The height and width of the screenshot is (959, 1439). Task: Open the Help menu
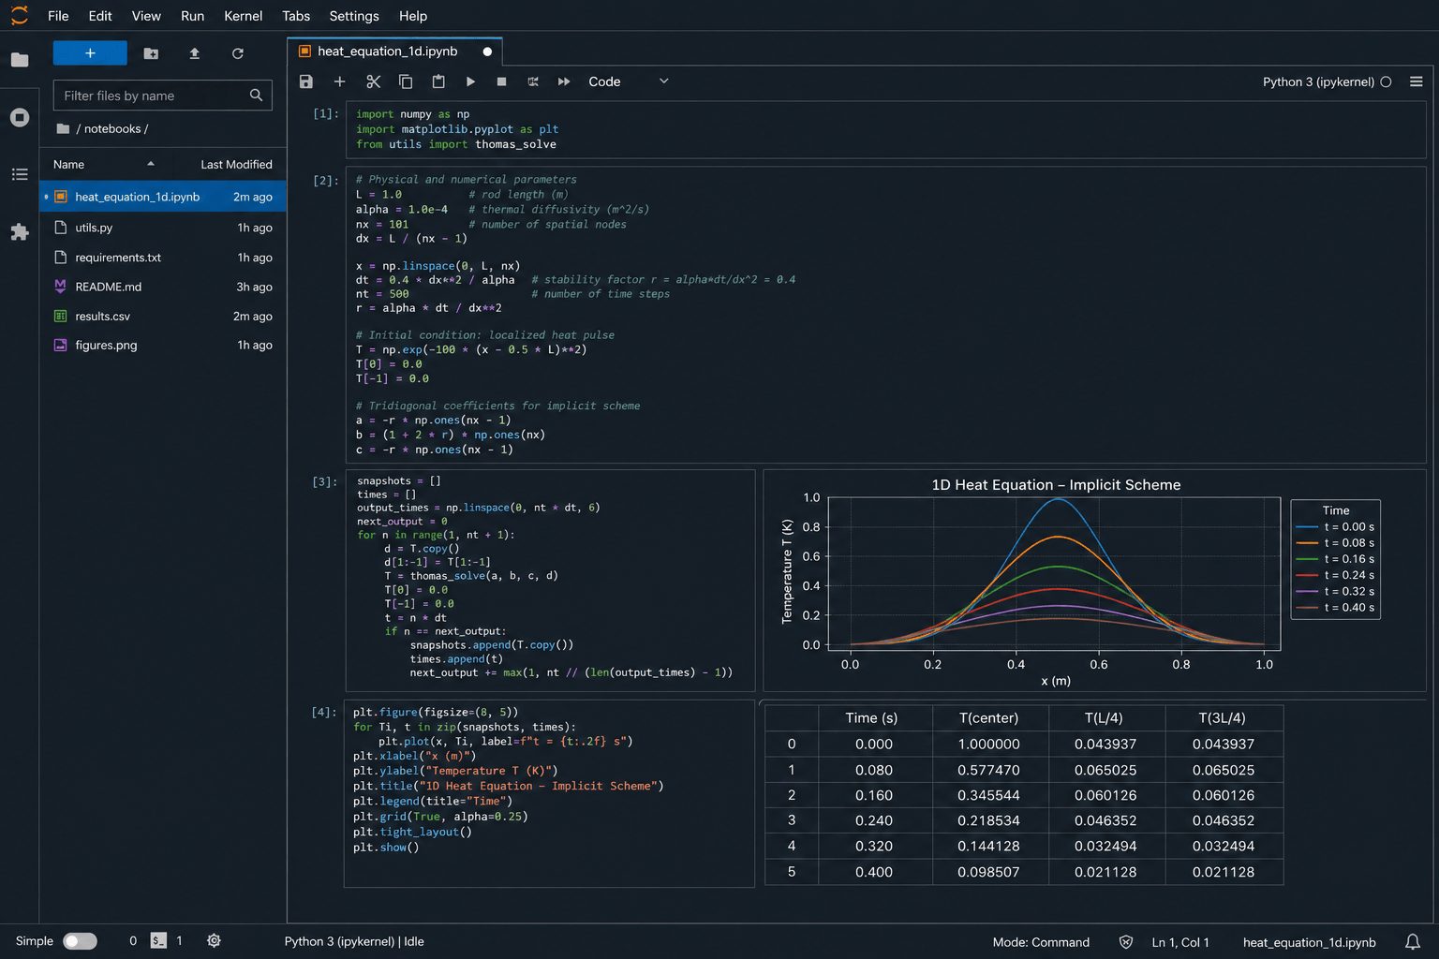[x=413, y=16]
